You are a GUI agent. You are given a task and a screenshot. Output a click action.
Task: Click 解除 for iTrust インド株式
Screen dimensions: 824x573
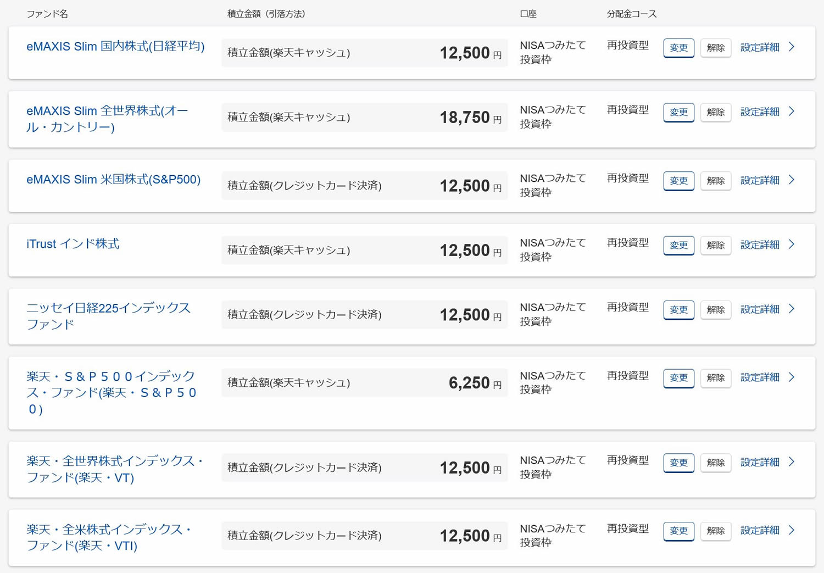point(715,245)
